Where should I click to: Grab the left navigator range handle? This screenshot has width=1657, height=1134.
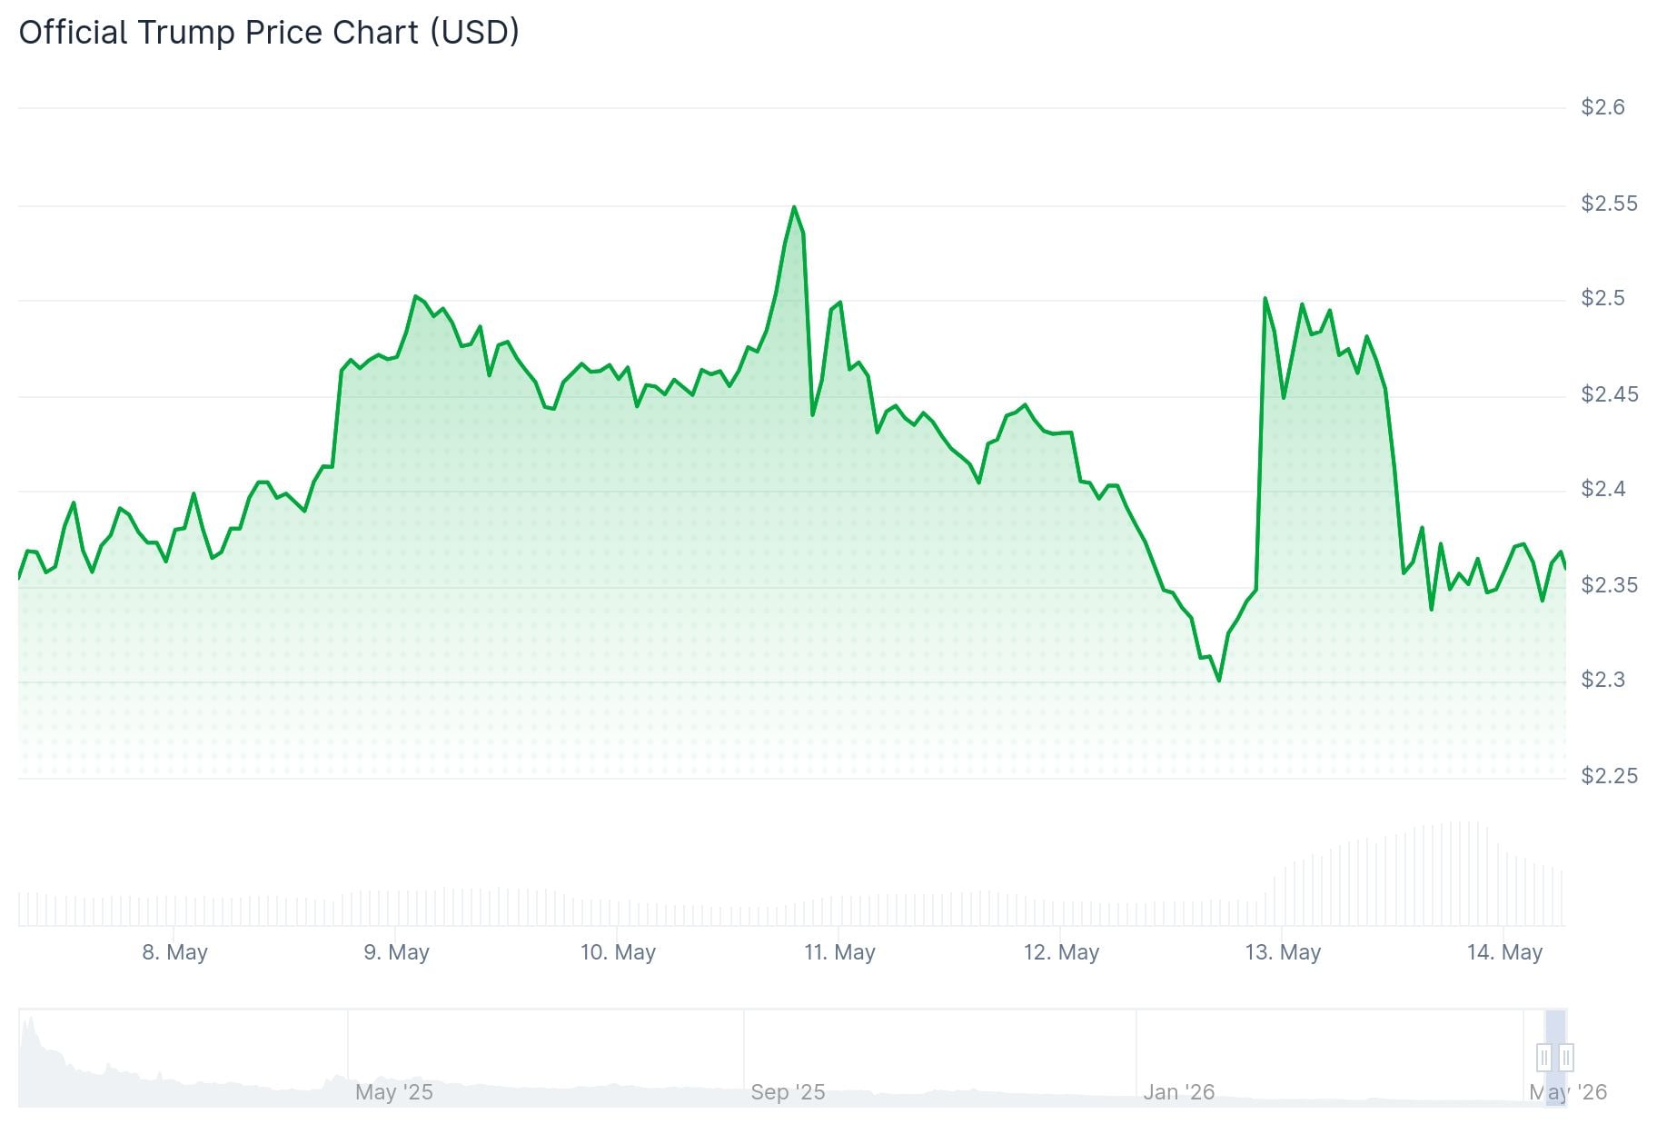(x=1543, y=1058)
